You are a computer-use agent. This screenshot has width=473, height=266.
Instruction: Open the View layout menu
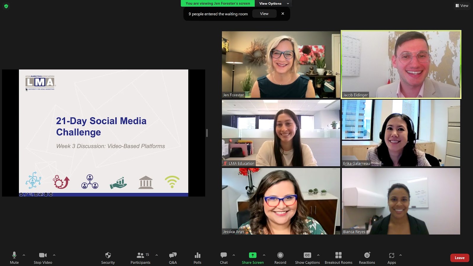462,6
